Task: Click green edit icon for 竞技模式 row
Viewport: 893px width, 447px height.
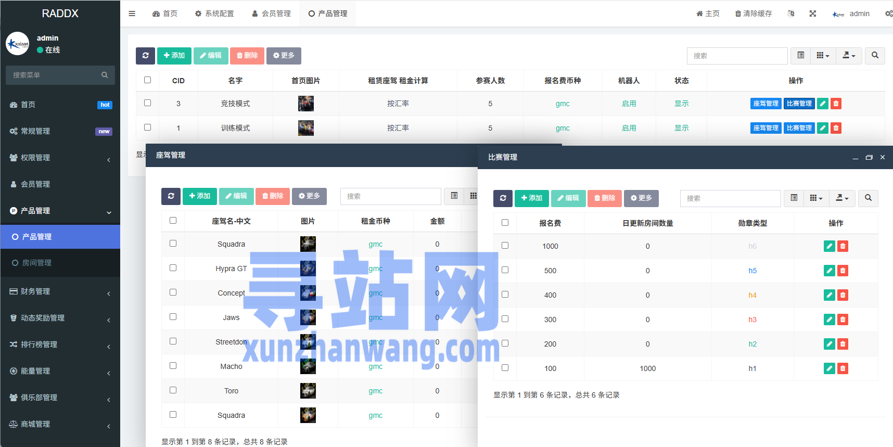Action: click(823, 104)
